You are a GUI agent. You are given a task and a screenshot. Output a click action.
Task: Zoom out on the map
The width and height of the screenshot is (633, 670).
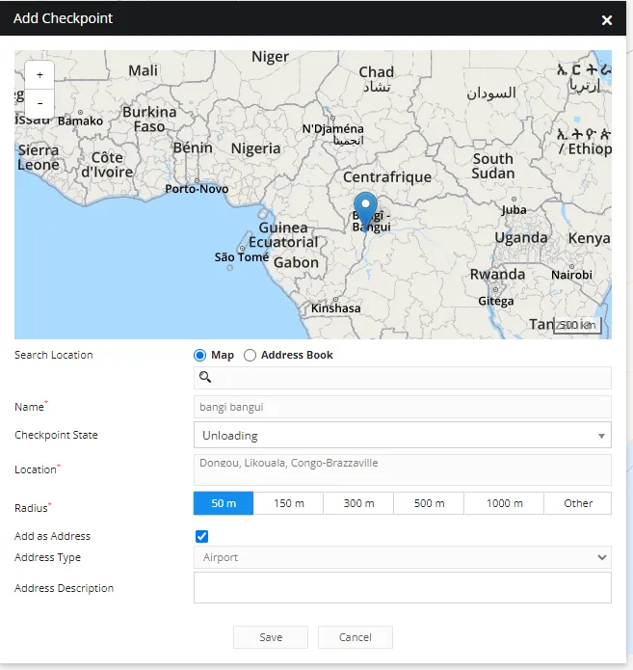point(40,102)
